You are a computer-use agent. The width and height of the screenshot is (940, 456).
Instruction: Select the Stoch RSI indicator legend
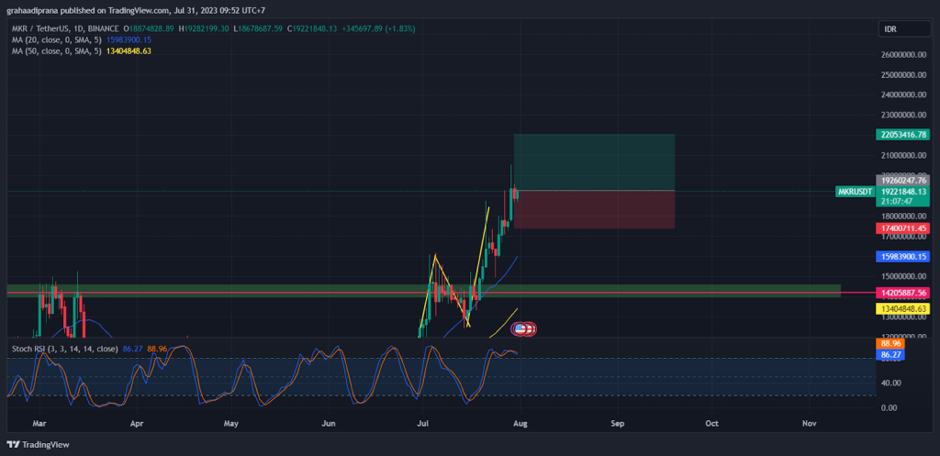pyautogui.click(x=65, y=348)
